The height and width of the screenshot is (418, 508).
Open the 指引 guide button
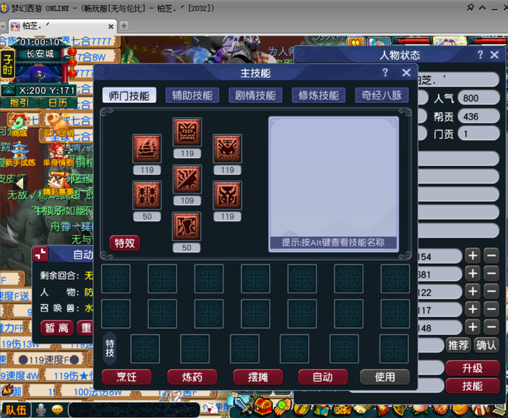click(20, 103)
